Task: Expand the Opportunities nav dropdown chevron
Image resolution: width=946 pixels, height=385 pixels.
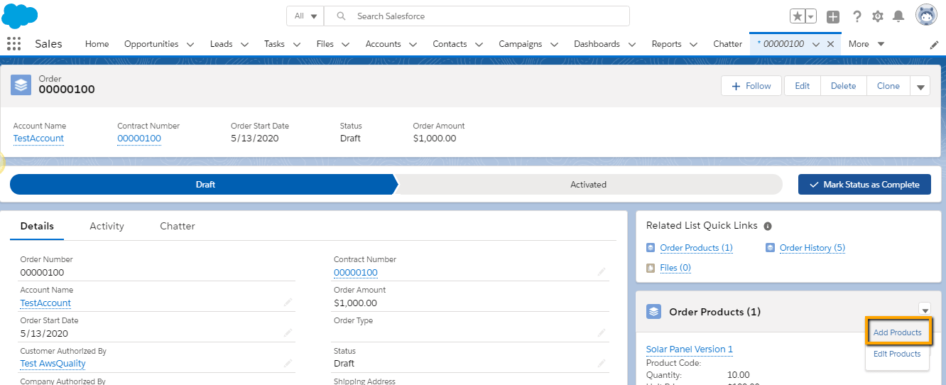Action: [x=190, y=44]
